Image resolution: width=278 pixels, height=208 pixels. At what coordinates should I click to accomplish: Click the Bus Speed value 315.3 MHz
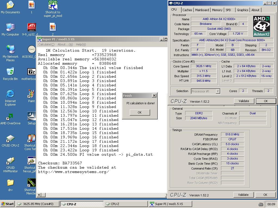(204, 76)
